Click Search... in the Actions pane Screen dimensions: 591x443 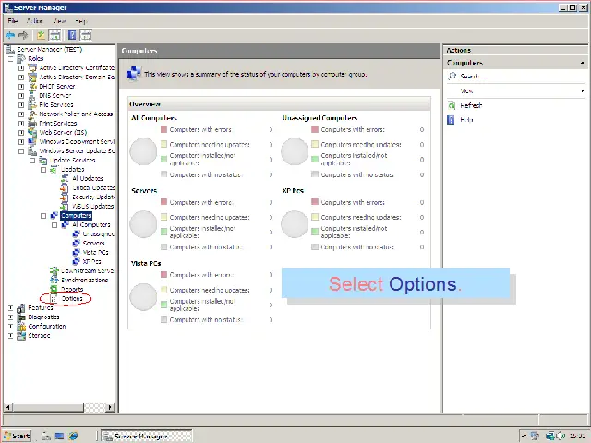(x=473, y=76)
